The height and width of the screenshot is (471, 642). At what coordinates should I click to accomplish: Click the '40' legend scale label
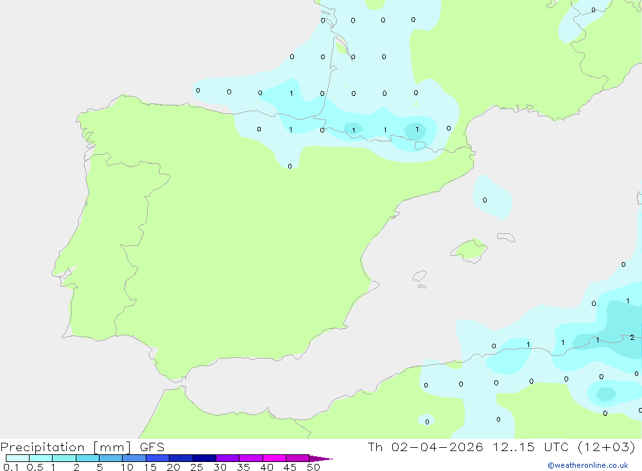click(266, 467)
